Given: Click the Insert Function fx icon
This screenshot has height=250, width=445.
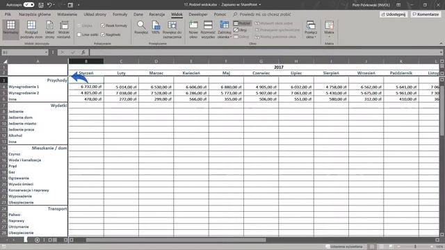Looking at the screenshot, I should click(83, 52).
